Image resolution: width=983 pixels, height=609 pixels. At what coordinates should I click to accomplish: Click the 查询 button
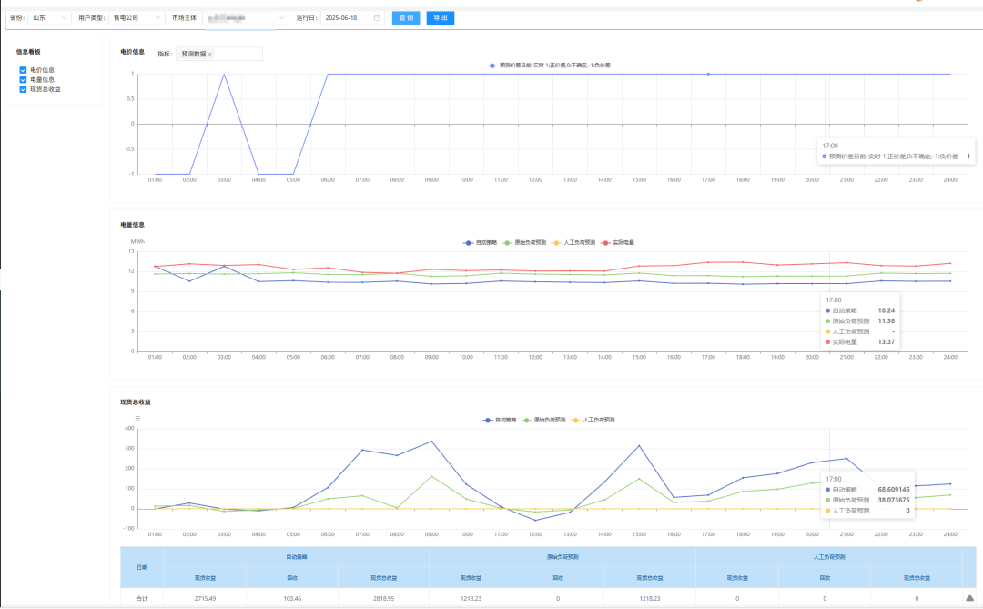406,18
